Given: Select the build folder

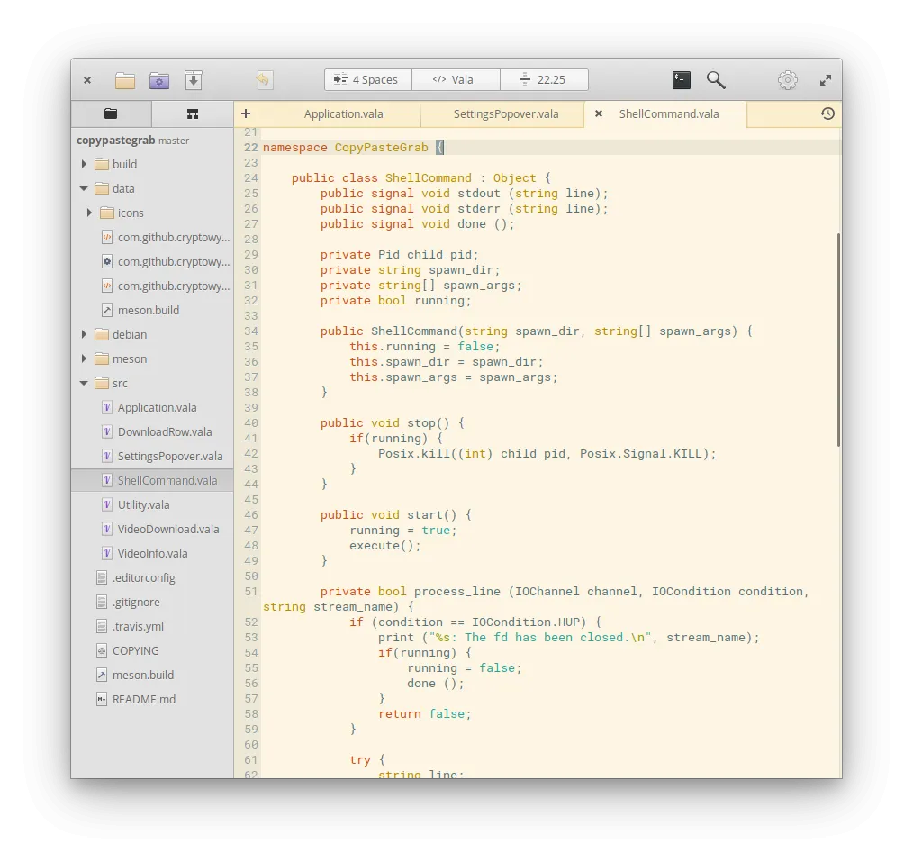Looking at the screenshot, I should [152, 164].
